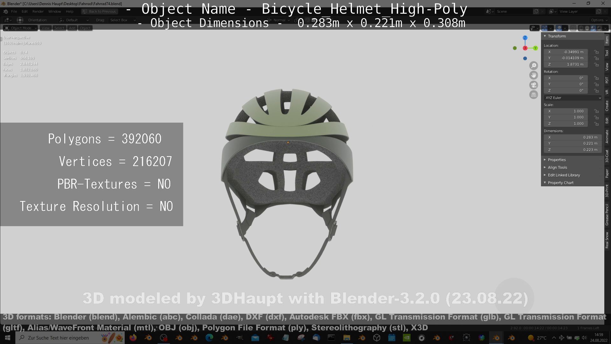Open the Help menu
This screenshot has height=344, width=611.
(69, 11)
